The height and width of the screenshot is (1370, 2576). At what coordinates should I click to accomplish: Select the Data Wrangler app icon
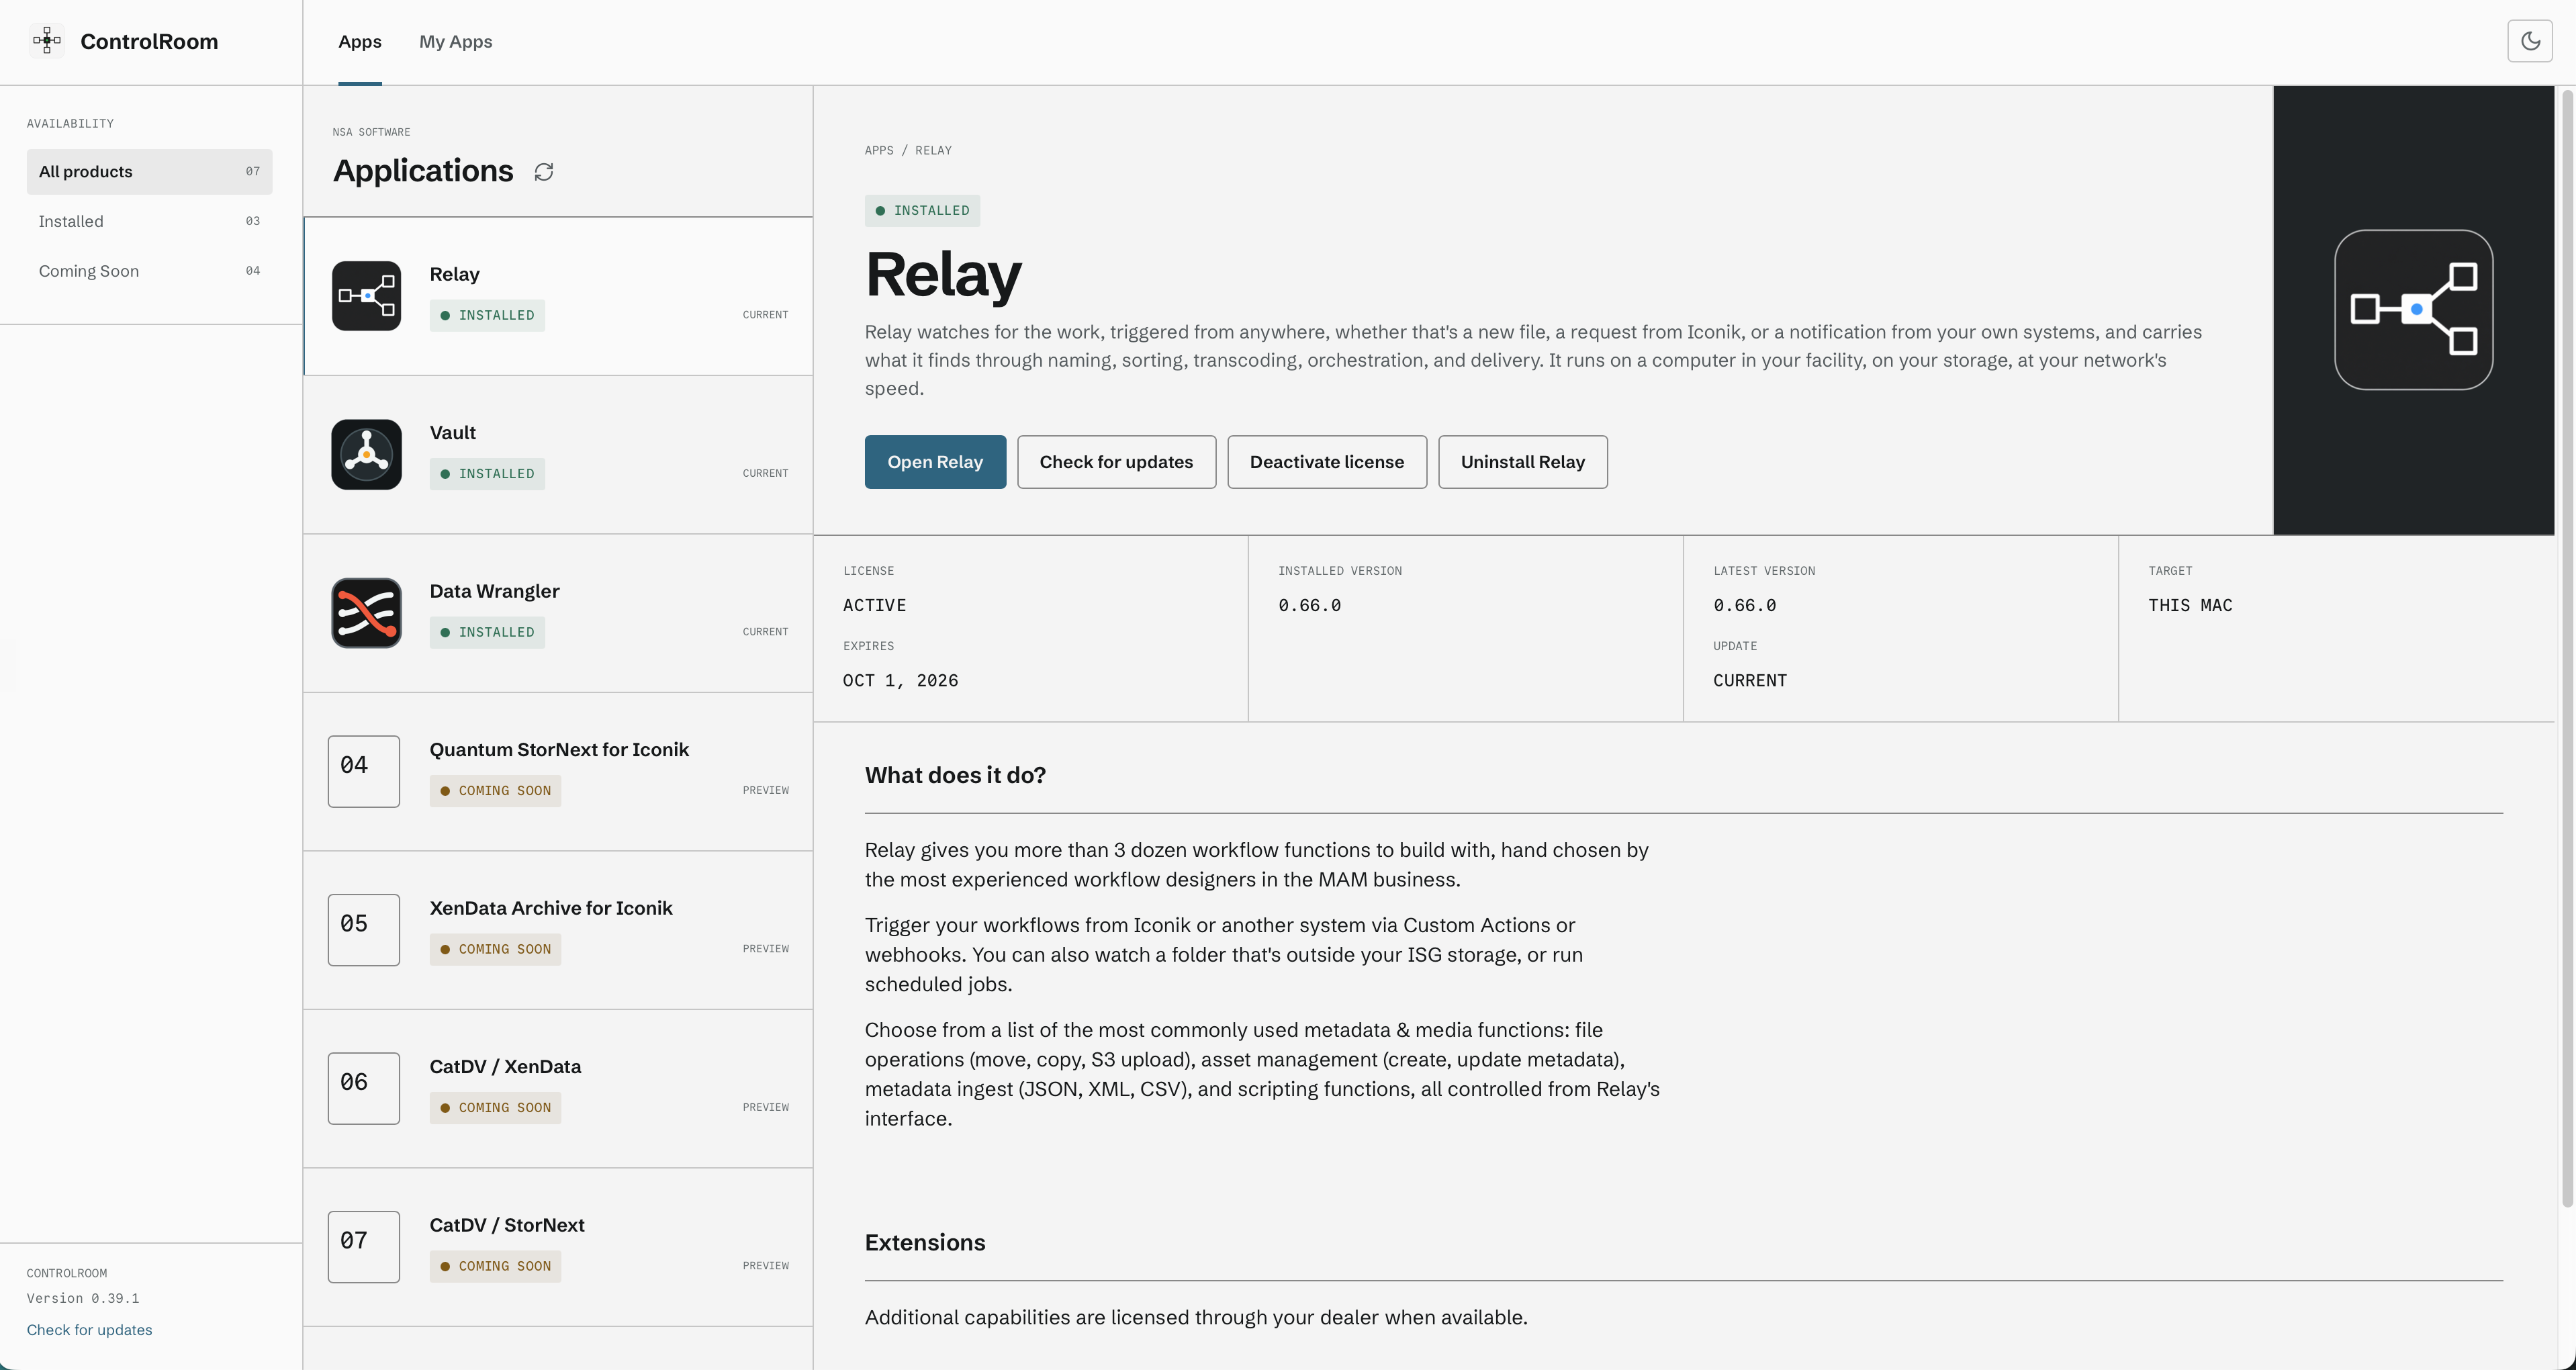point(366,613)
